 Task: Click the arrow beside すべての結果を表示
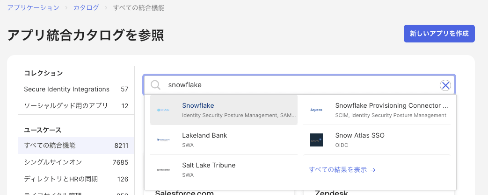tap(373, 170)
